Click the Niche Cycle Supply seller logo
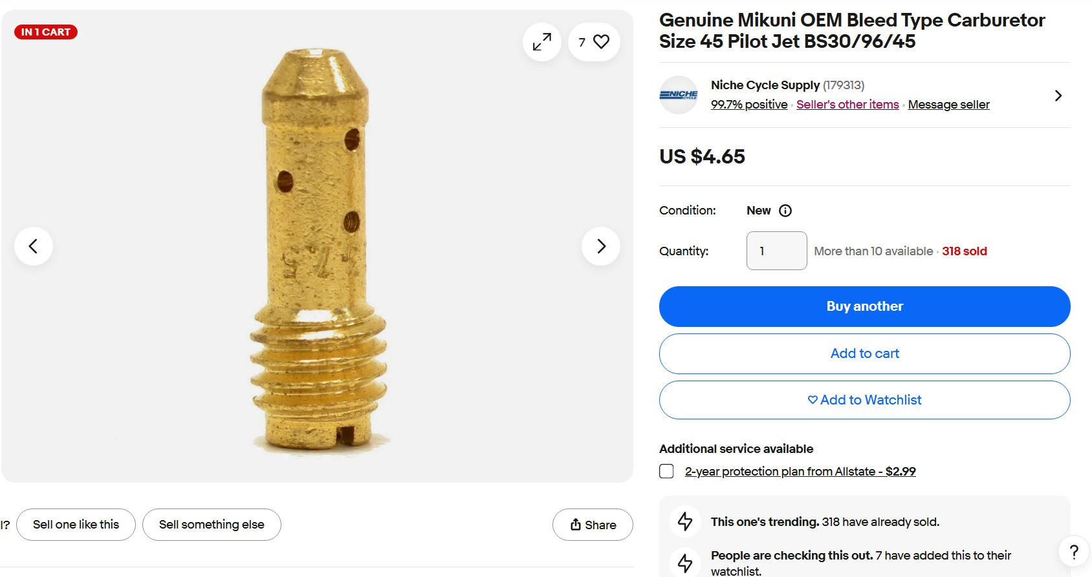The height and width of the screenshot is (577, 1092). [678, 95]
